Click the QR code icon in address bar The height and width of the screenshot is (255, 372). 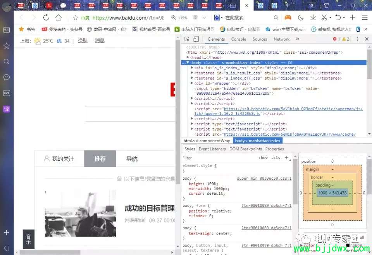click(x=195, y=17)
